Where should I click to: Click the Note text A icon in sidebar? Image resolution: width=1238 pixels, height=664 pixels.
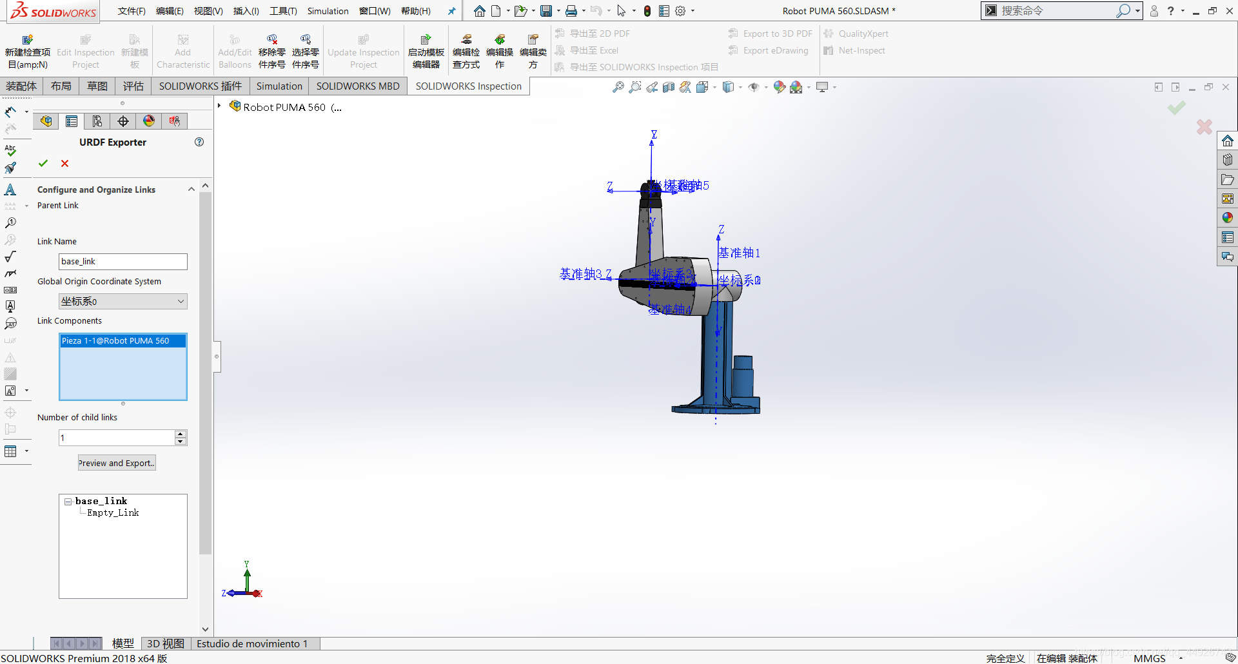pyautogui.click(x=10, y=190)
